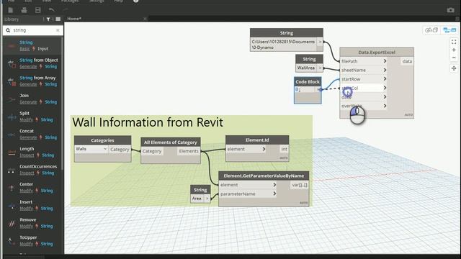Switch to graph view navigation toggle
Screen dimensions: 461x259
pos(449,30)
